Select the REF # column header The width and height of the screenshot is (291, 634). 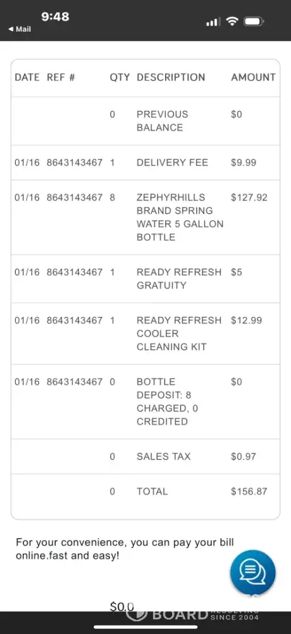61,77
